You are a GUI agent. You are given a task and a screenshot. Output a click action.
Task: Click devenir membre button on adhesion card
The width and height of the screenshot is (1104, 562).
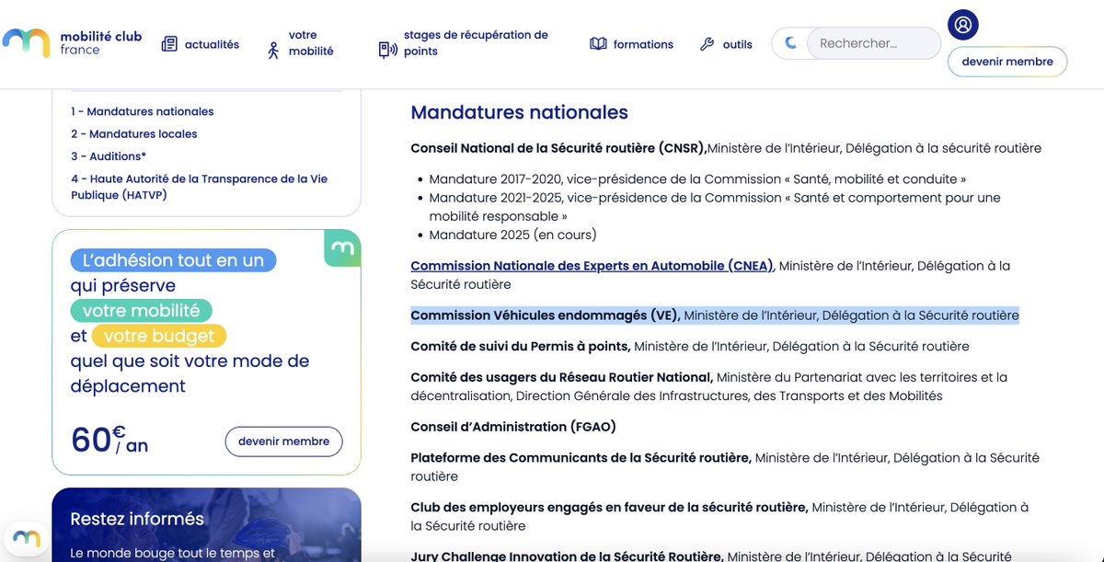click(x=283, y=442)
